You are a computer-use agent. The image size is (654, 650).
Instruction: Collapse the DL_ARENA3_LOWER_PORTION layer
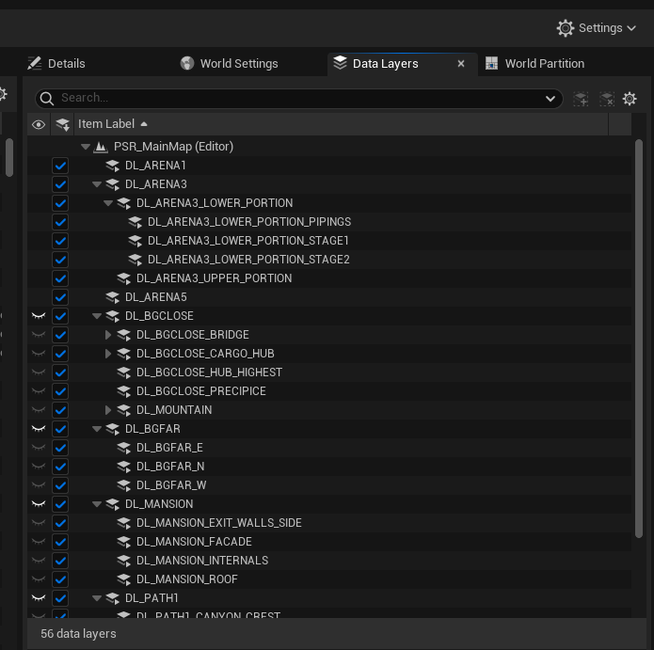pyautogui.click(x=108, y=203)
